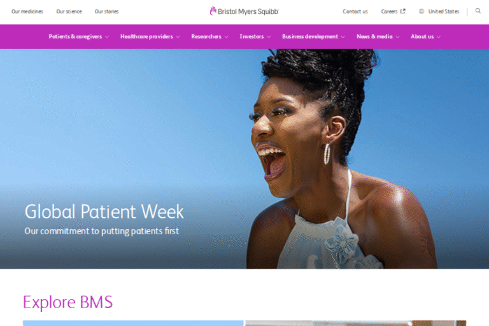The height and width of the screenshot is (326, 489).
Task: Click the Global Patient Week headline
Action: [104, 211]
